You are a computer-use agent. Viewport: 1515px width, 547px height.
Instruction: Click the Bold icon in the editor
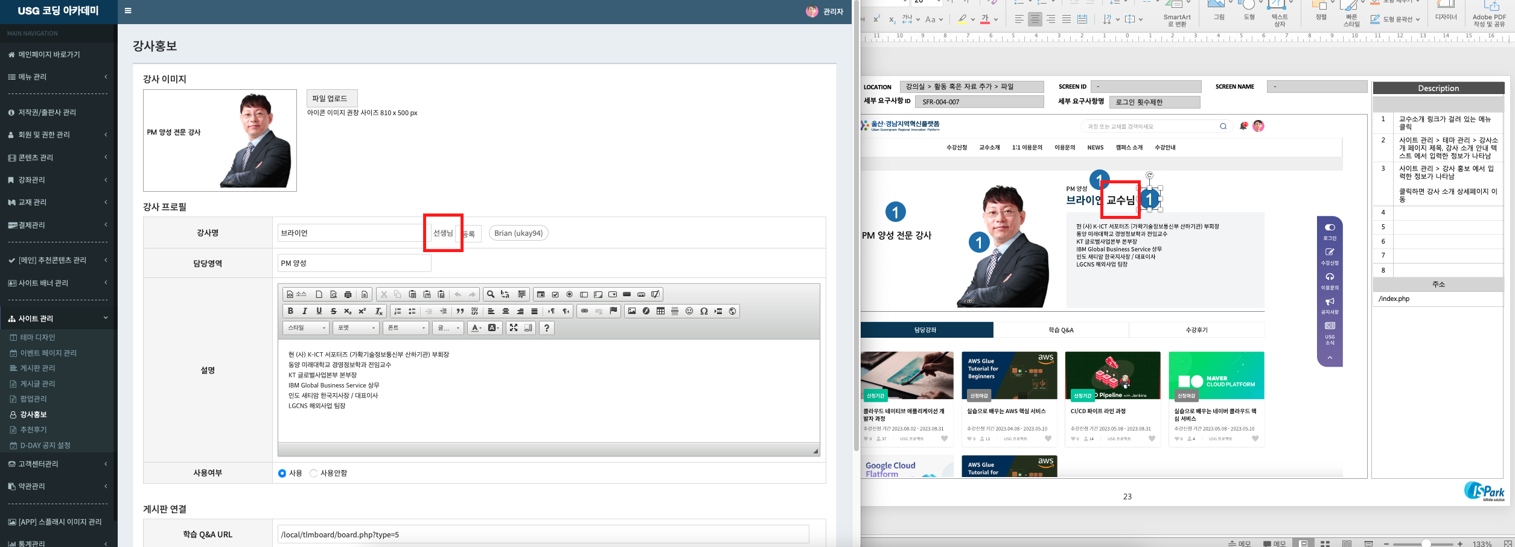click(290, 311)
